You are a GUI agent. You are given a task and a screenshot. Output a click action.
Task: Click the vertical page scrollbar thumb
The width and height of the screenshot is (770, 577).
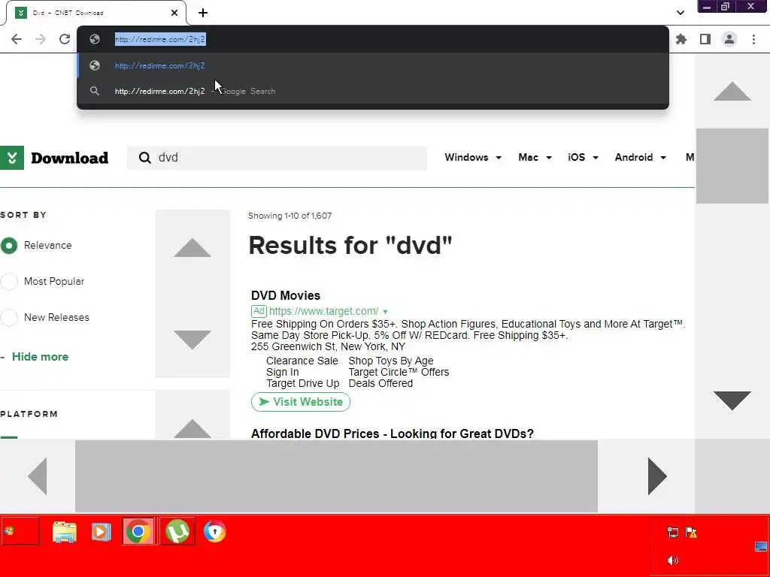coord(732,166)
